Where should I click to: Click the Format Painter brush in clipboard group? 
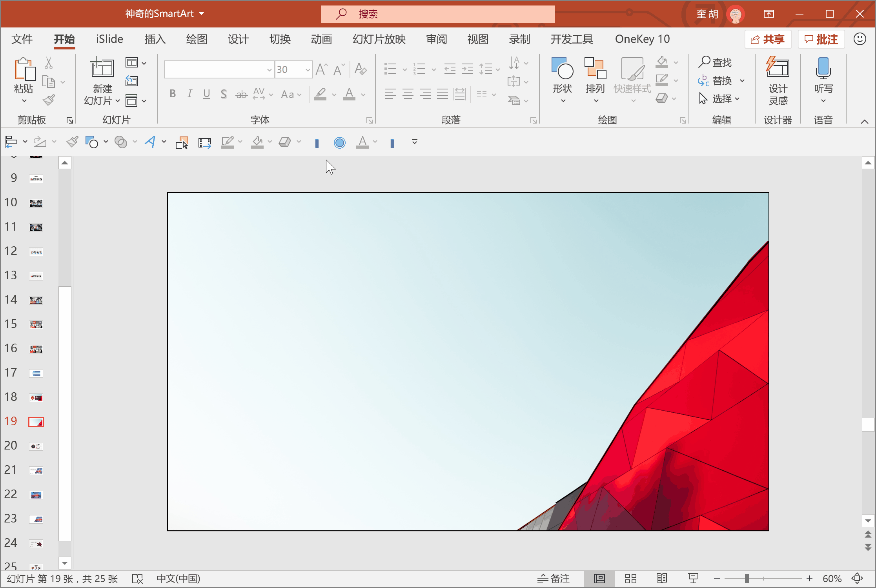49,100
